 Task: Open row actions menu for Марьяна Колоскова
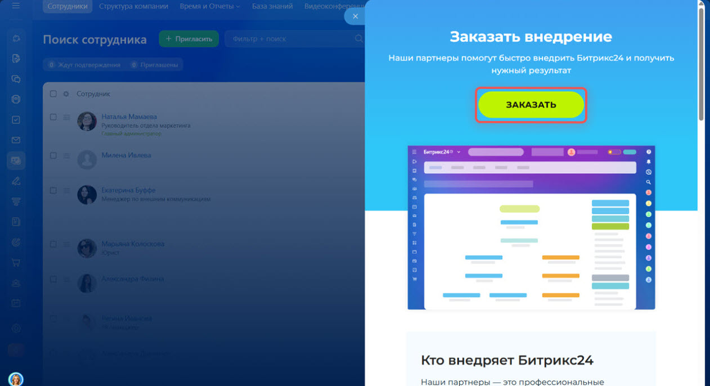tap(66, 244)
